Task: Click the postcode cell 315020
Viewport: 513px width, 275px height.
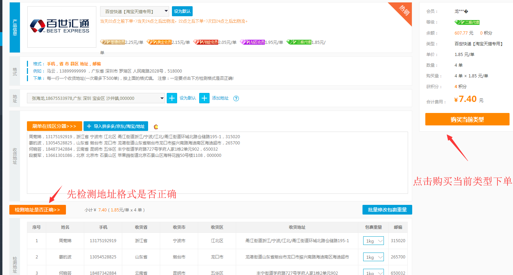Action: (398, 241)
